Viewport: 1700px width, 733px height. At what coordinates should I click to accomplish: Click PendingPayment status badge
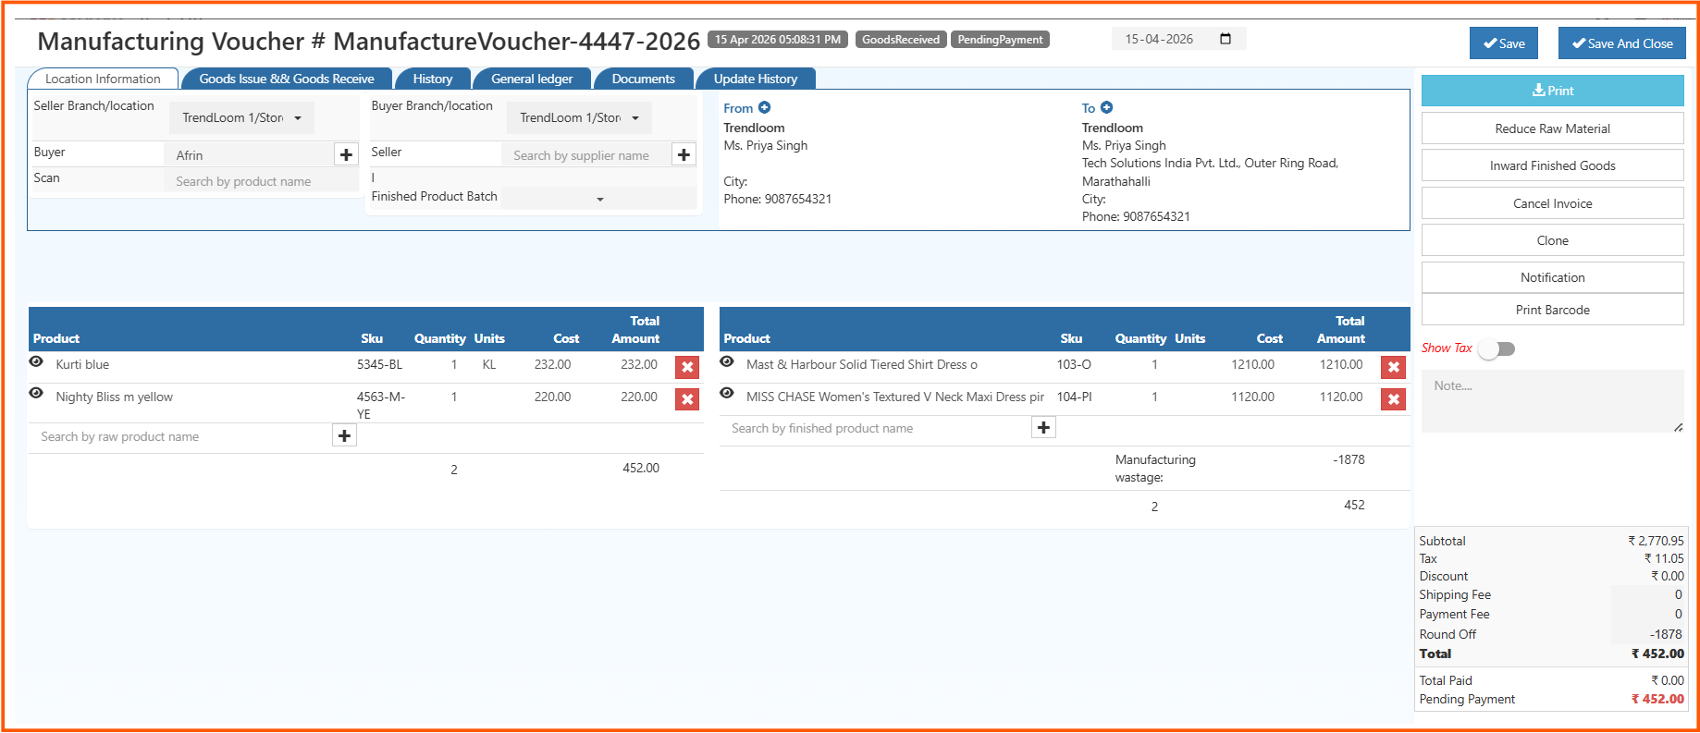[1000, 40]
